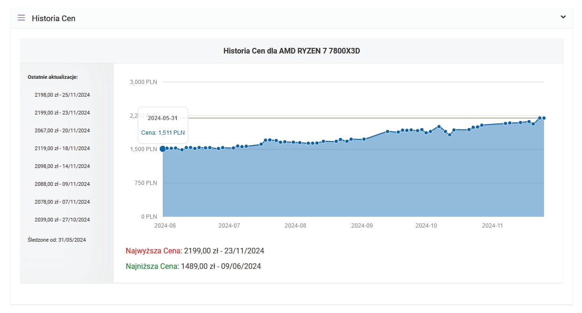The image size is (582, 313).
Task: Select the 2198,00 zł - 25/11/2024 entry
Action: (x=62, y=95)
